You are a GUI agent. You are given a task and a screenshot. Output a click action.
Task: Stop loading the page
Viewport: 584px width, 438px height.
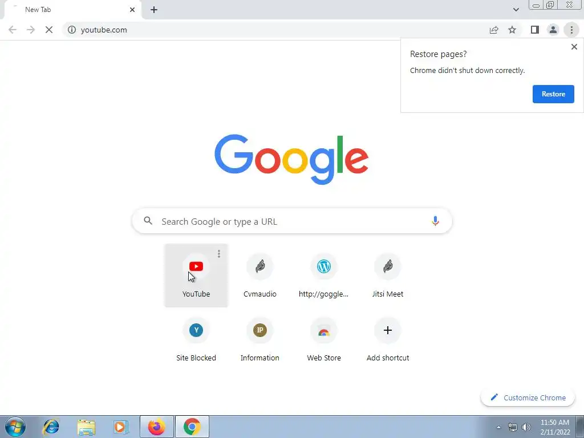[49, 30]
